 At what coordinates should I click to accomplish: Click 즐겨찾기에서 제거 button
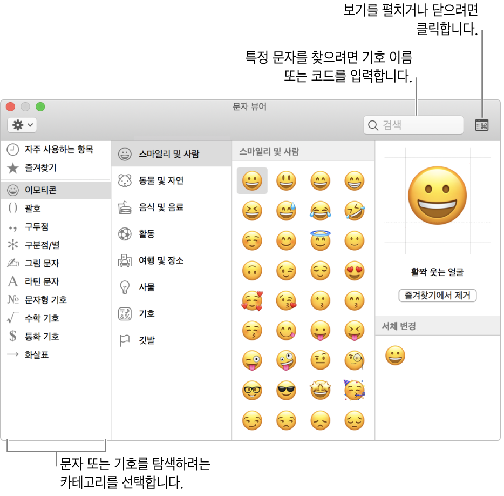coord(437,295)
